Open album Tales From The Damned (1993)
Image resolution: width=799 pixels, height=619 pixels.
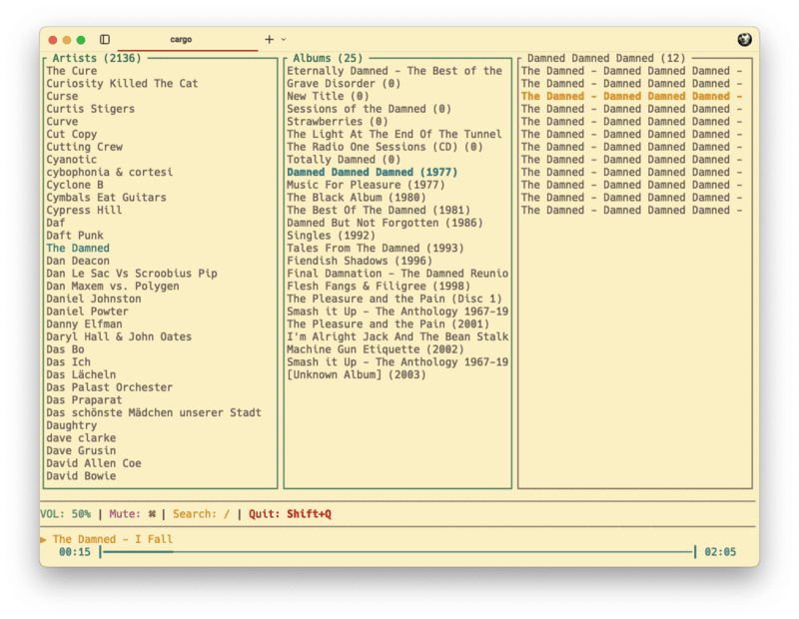(x=376, y=249)
